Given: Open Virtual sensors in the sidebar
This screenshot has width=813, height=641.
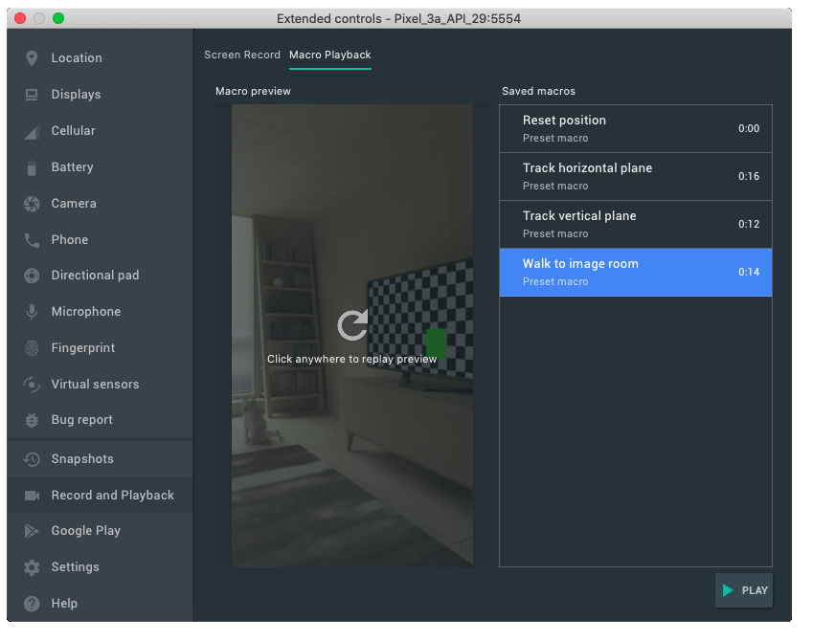Looking at the screenshot, I should pos(95,385).
